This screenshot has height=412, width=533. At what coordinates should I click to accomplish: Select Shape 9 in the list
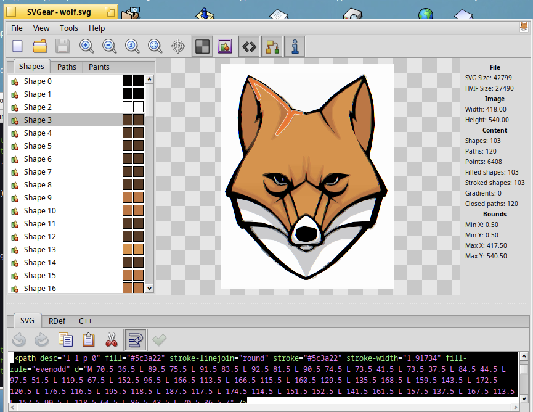(x=38, y=198)
